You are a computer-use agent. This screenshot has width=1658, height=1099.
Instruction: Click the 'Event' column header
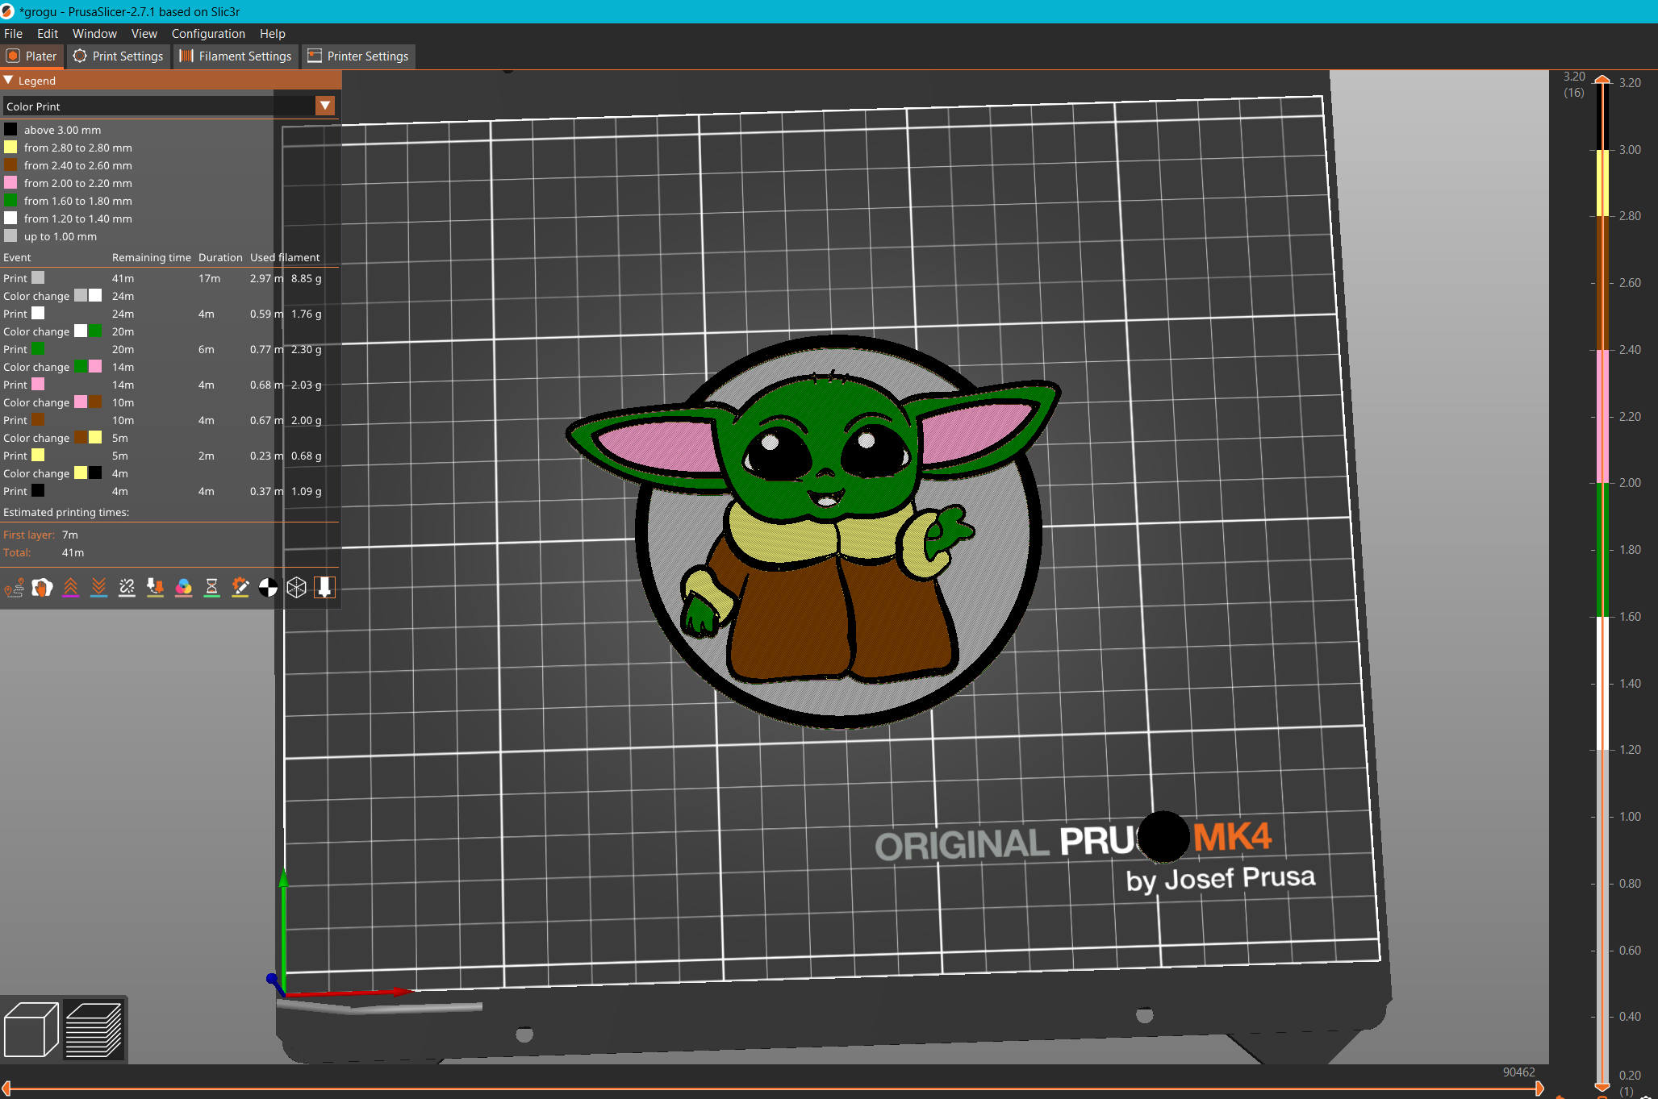[x=17, y=257]
